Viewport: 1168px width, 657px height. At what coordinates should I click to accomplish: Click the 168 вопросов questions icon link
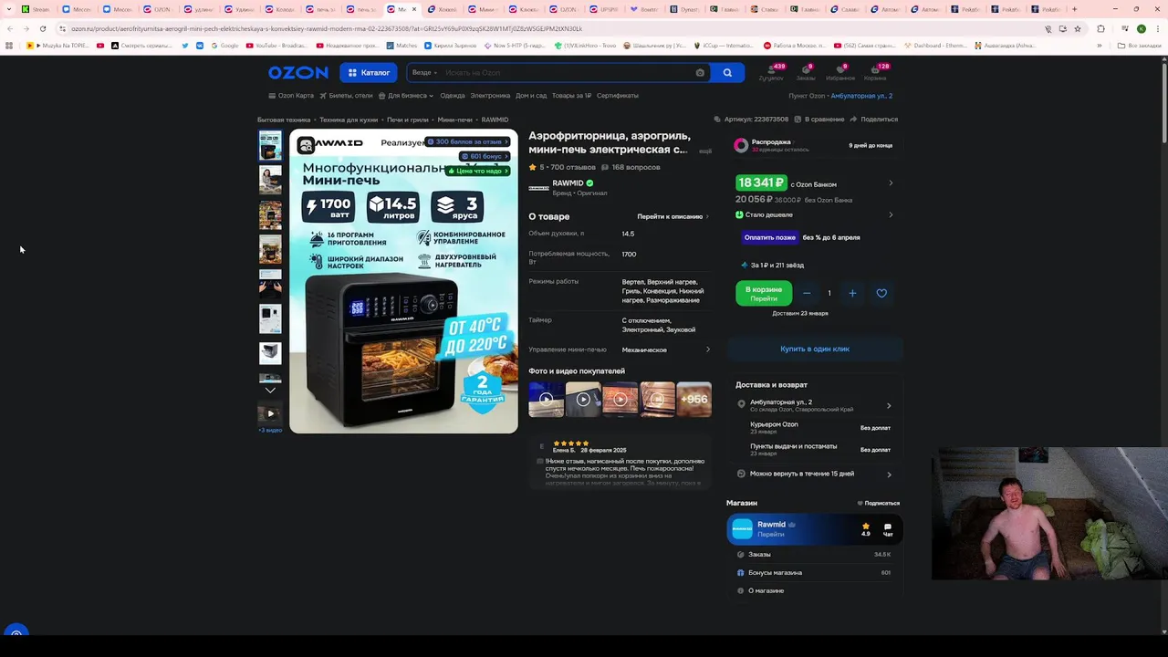click(x=631, y=167)
